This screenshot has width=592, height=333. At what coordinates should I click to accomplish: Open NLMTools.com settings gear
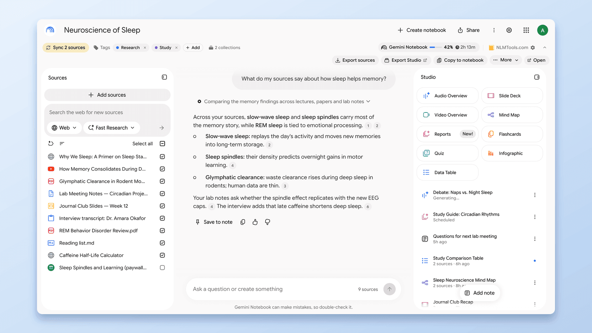tap(533, 48)
